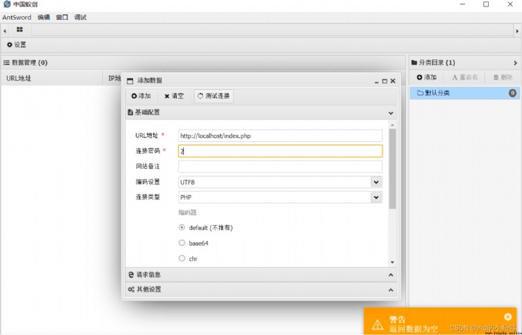This screenshot has height=335, width=522.
Task: Select the 默认分类 folder
Action: tap(465, 93)
